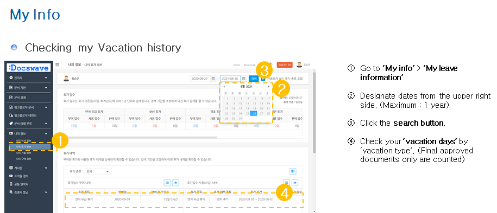
Task: Click the red 1일 used days value
Action: pyautogui.click(x=94, y=126)
